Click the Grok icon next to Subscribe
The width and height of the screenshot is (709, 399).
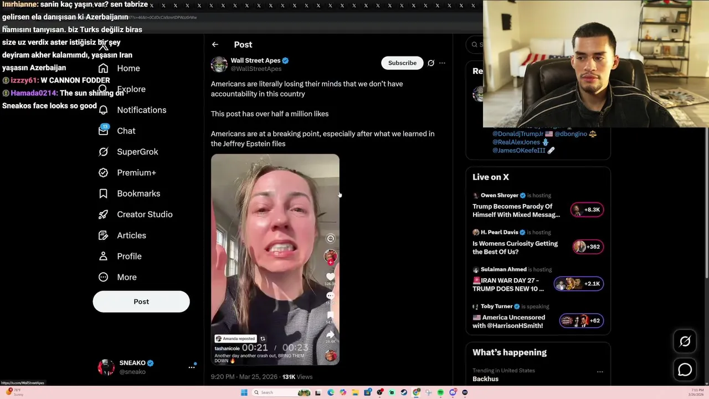431,63
